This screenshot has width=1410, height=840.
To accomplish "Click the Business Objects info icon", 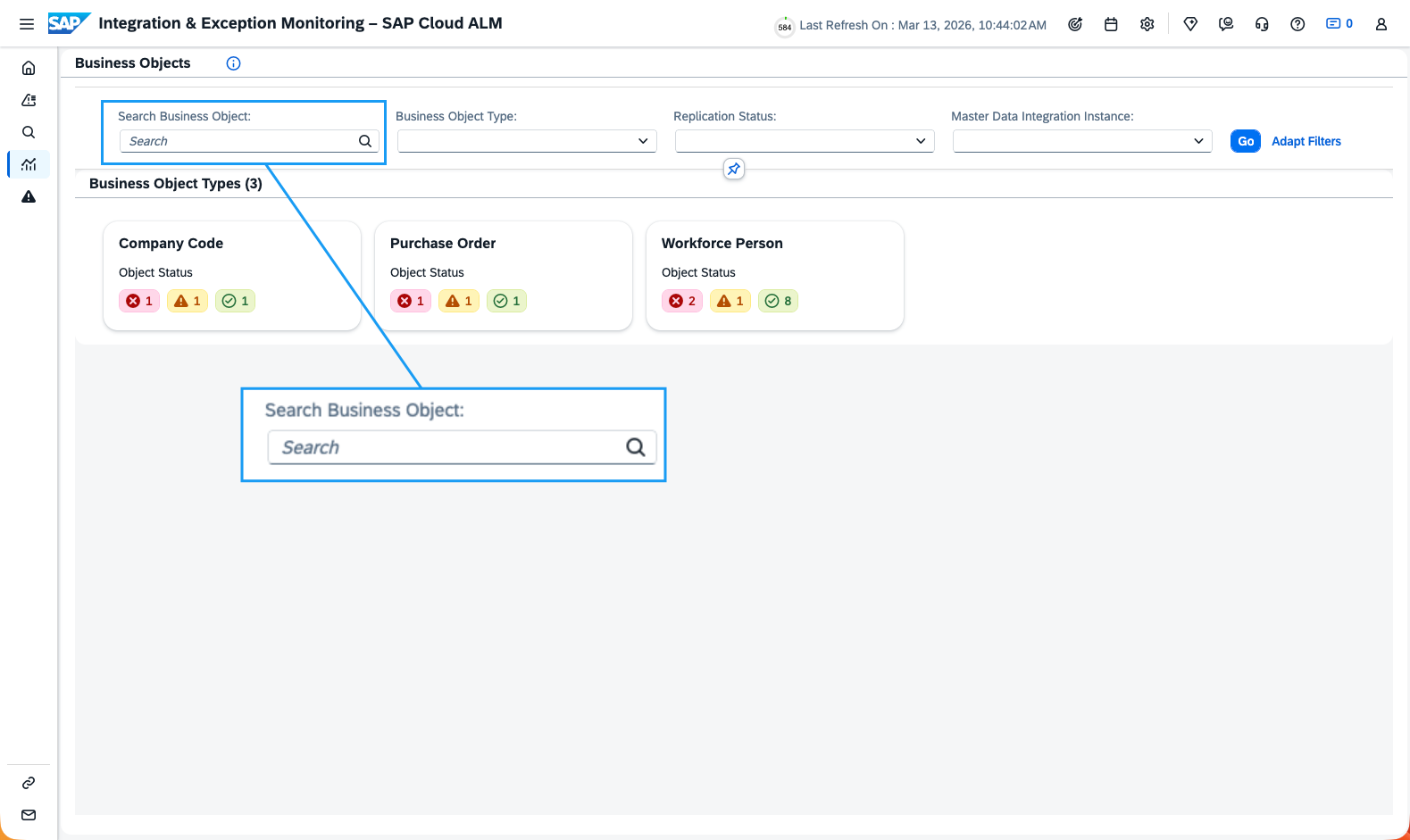I will click(x=233, y=63).
